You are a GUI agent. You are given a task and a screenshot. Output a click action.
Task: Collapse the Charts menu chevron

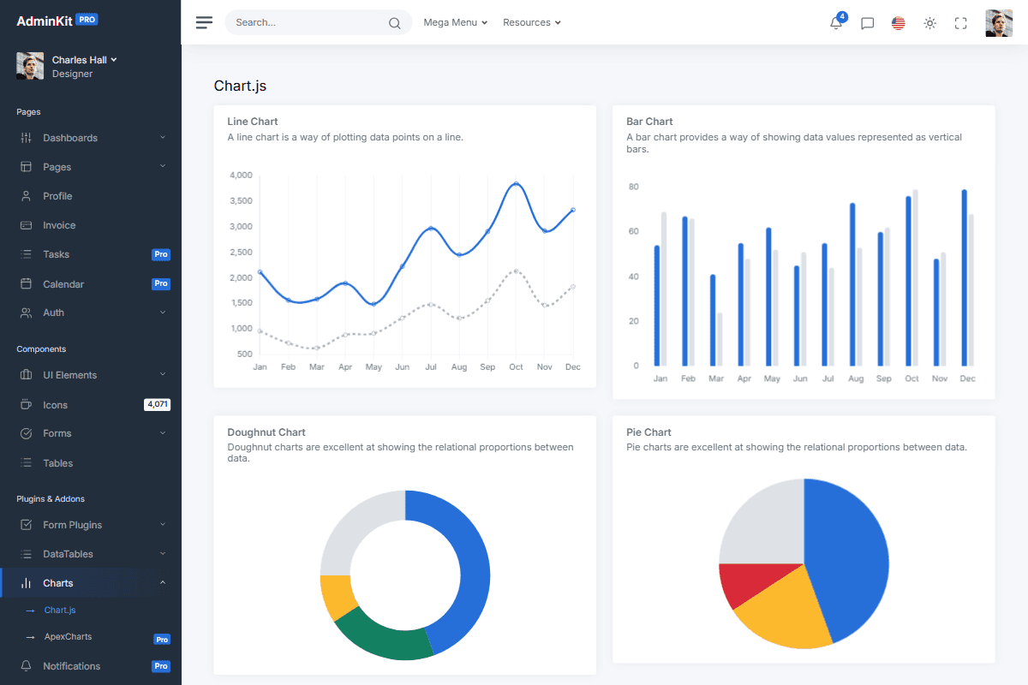(163, 582)
